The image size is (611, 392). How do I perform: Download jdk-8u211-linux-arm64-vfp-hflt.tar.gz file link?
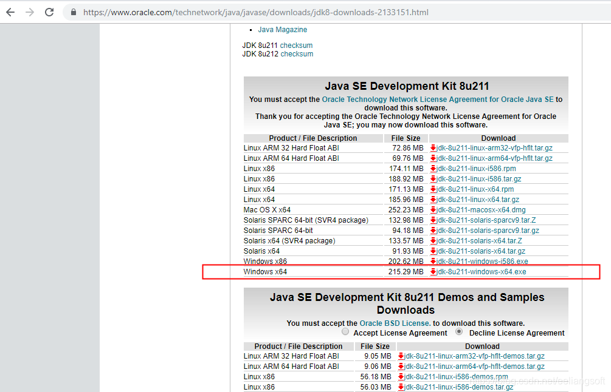494,158
